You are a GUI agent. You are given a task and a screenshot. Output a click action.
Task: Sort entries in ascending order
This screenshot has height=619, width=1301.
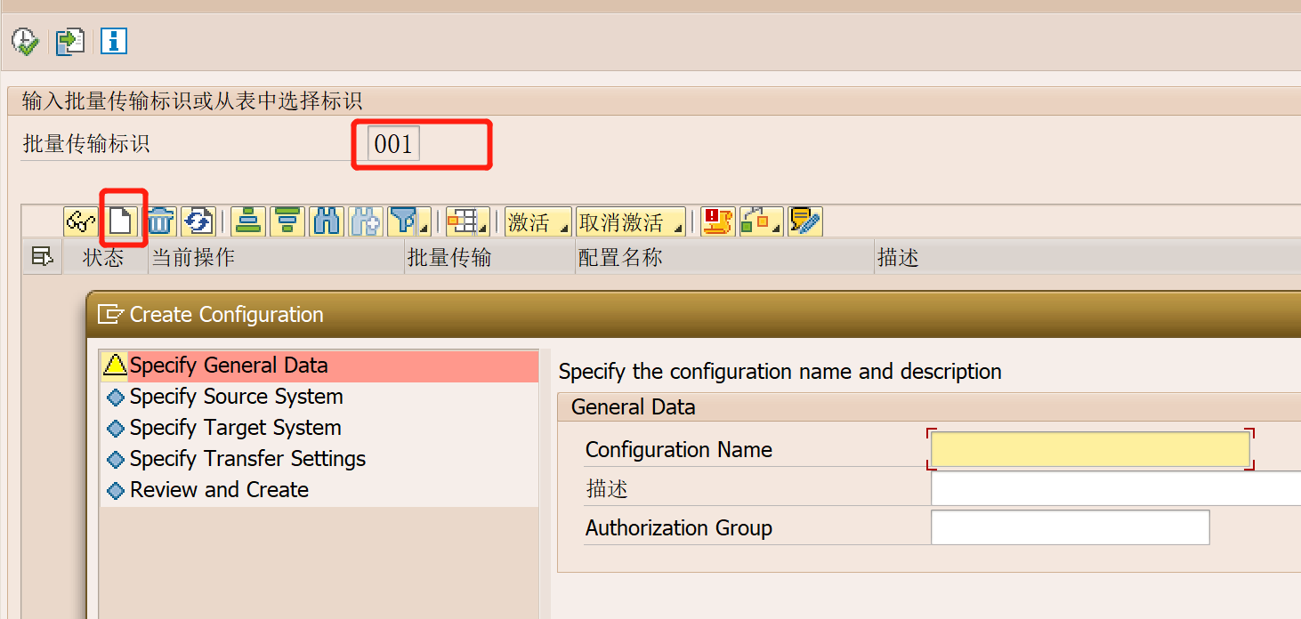click(x=247, y=221)
